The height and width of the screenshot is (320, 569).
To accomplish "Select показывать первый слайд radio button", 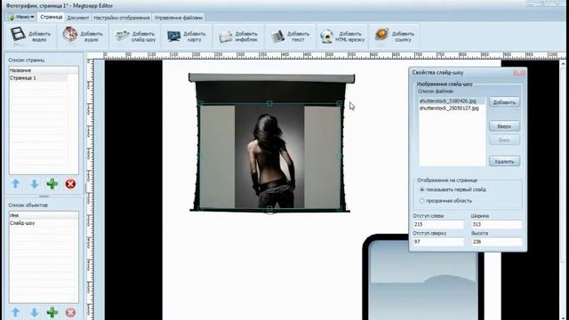I will tap(422, 189).
